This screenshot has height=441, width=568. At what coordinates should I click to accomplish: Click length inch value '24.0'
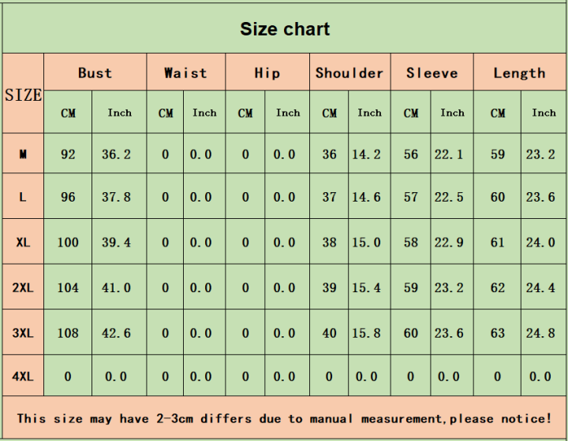pos(540,243)
